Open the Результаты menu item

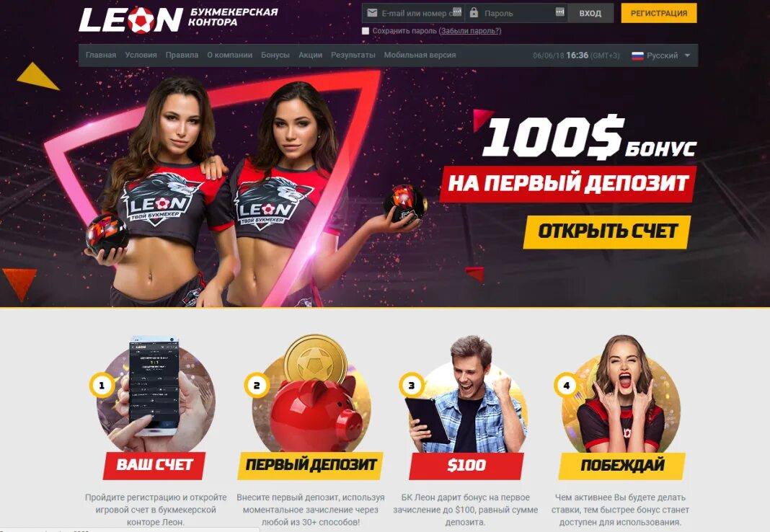353,55
